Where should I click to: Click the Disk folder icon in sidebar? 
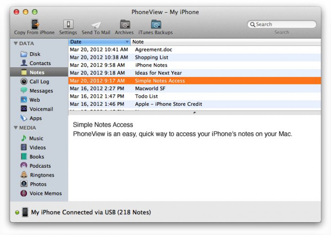click(x=24, y=54)
